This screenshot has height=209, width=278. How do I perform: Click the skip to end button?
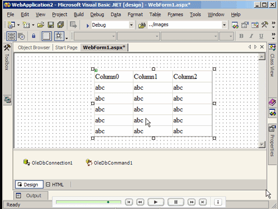(x=203, y=202)
